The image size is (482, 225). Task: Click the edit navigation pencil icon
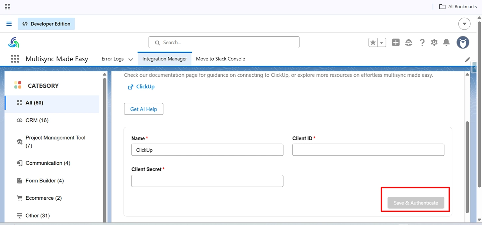tap(467, 60)
